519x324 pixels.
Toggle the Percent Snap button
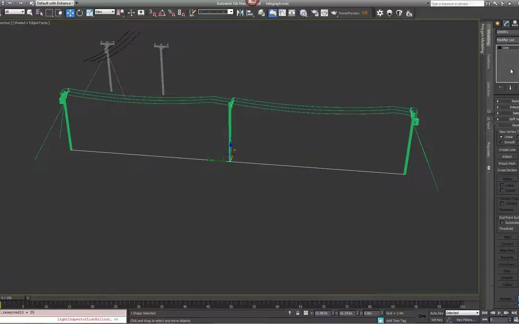point(172,13)
